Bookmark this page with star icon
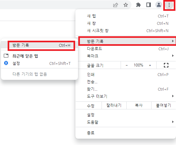The width and height of the screenshot is (176, 145). [x=126, y=5]
